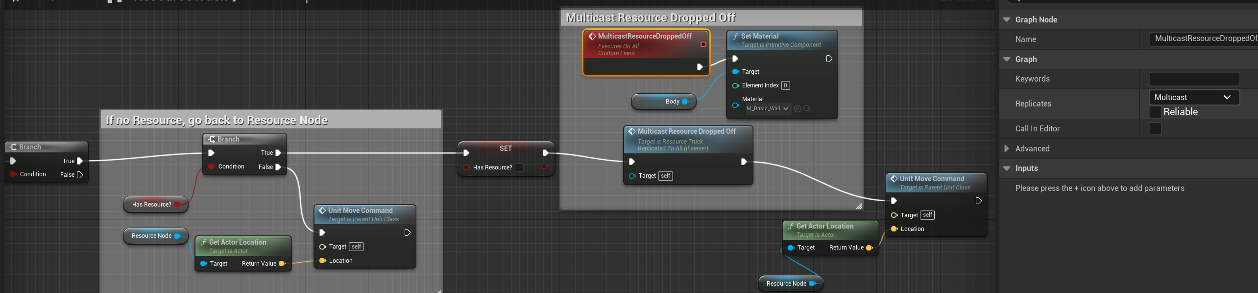
Task: Open the M_Basic_Wall material dropdown
Action: pyautogui.click(x=768, y=109)
